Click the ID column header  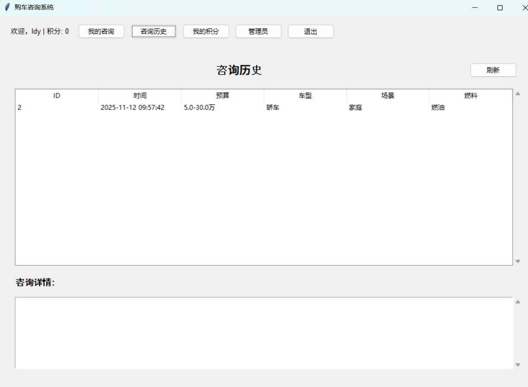[x=57, y=96]
